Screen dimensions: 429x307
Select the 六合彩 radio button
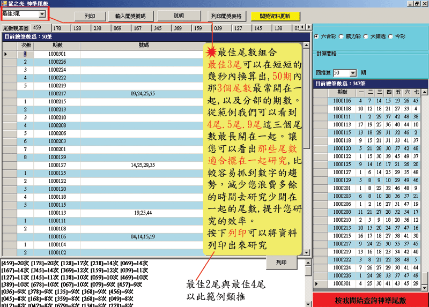pyautogui.click(x=316, y=36)
